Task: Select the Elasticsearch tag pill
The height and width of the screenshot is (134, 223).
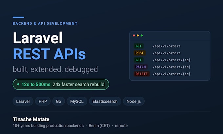Action: point(105,101)
